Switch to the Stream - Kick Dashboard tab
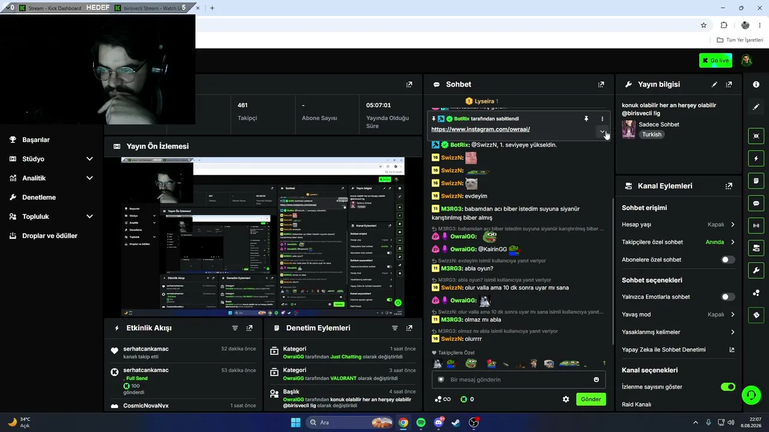 tap(54, 8)
